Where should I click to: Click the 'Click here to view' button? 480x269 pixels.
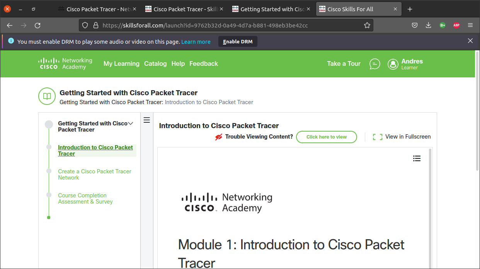point(326,137)
